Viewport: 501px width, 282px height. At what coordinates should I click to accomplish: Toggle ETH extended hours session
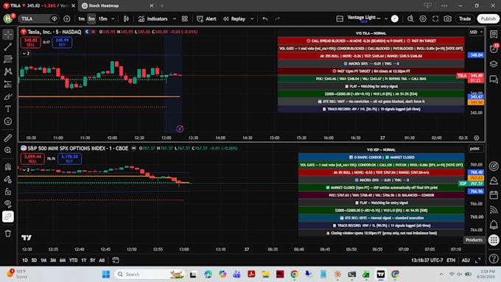(451, 261)
